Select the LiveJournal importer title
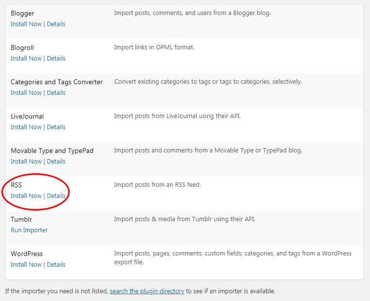The width and height of the screenshot is (370, 301). click(x=27, y=117)
